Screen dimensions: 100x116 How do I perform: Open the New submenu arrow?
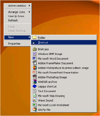pyautogui.click(x=29, y=37)
